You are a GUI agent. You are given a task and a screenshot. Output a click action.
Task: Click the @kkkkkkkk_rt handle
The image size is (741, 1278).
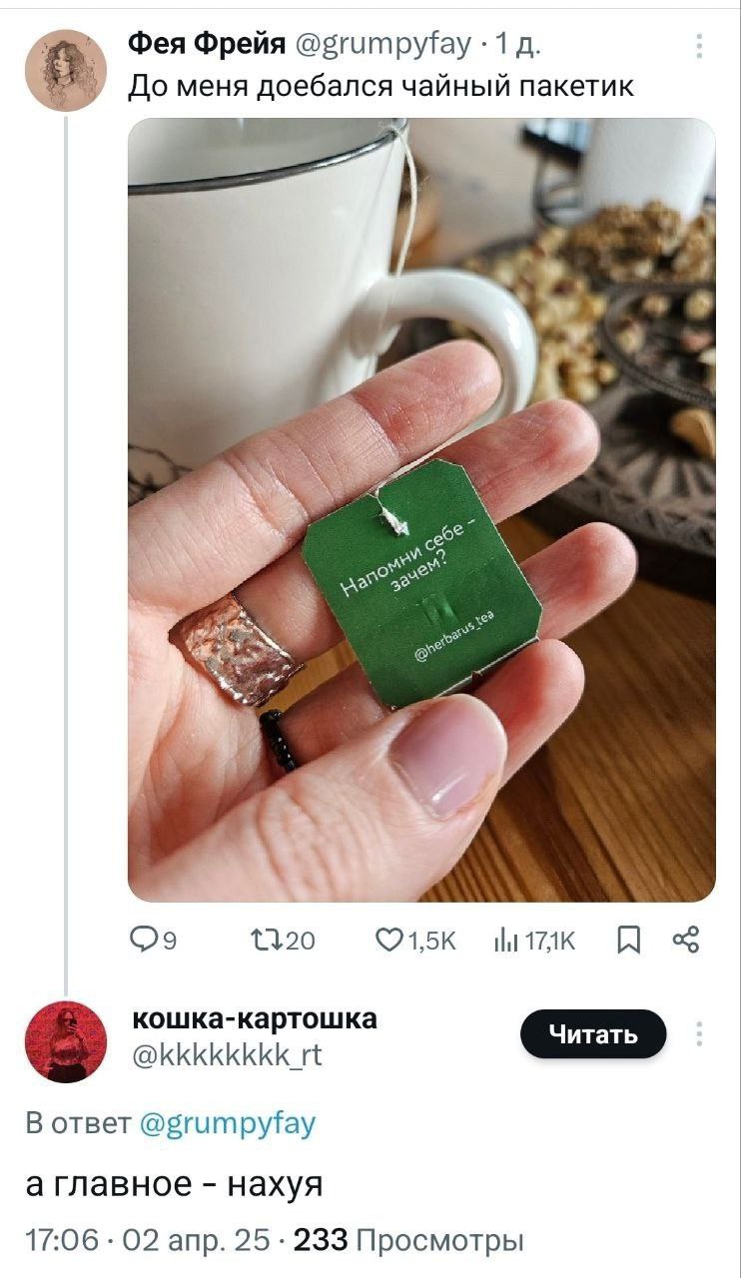coord(228,1054)
